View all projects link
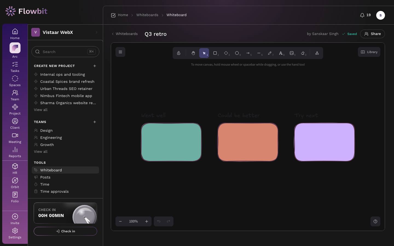Viewport: 394px width, 246px height. pyautogui.click(x=41, y=110)
